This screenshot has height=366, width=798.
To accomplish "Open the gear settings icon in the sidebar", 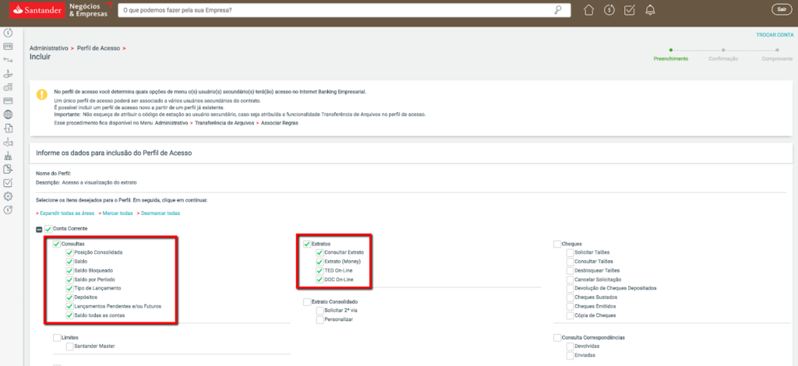I will click(x=8, y=196).
